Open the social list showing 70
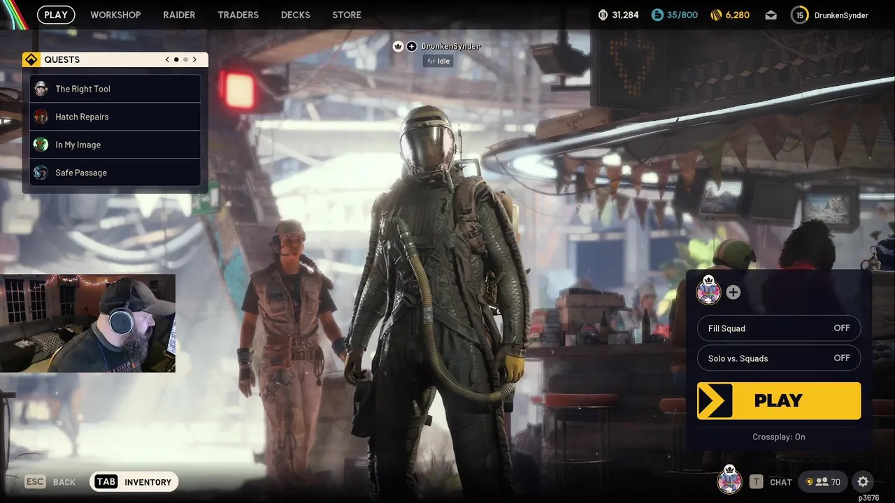This screenshot has width=895, height=503. [823, 482]
